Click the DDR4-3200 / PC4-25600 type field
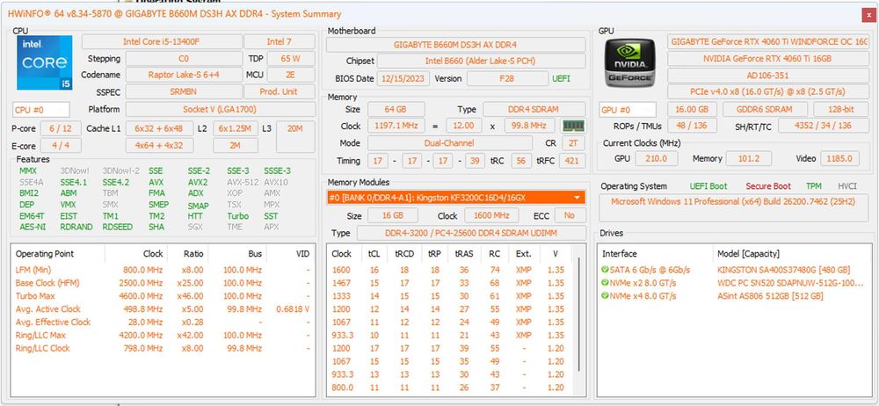Image resolution: width=879 pixels, height=406 pixels. (471, 233)
